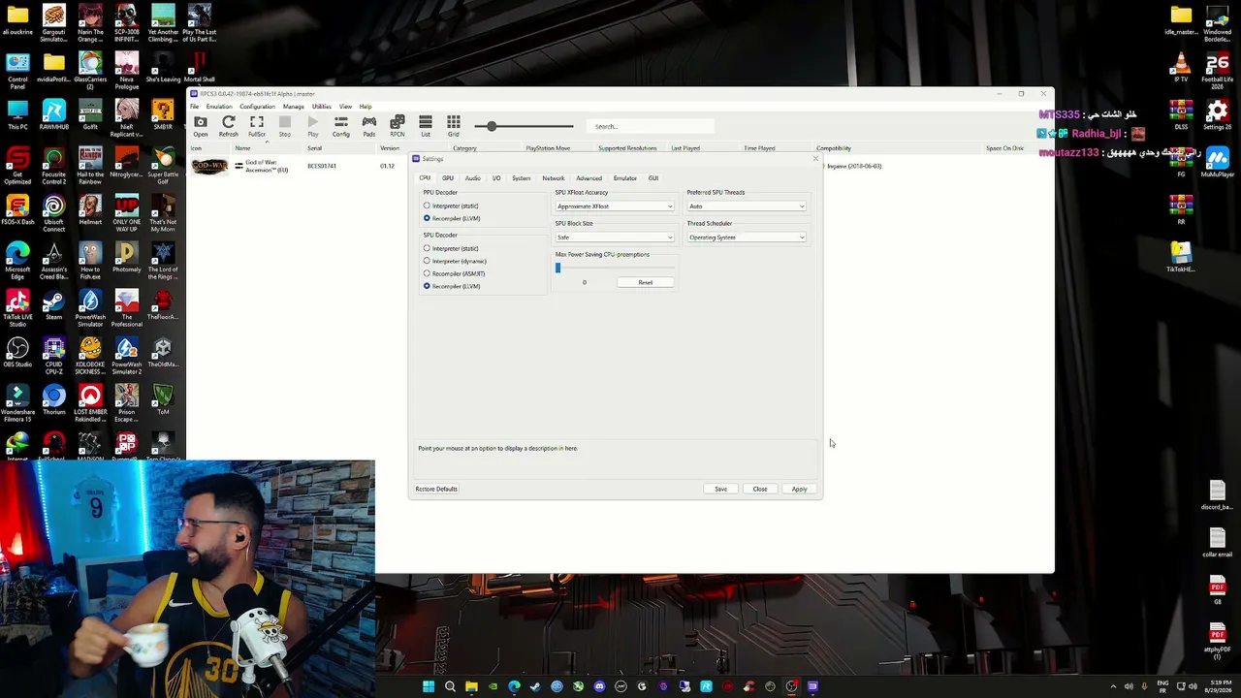Open the taskbar clock showing 5:19 PM
Viewport: 1241px width, 698px height.
(x=1217, y=686)
